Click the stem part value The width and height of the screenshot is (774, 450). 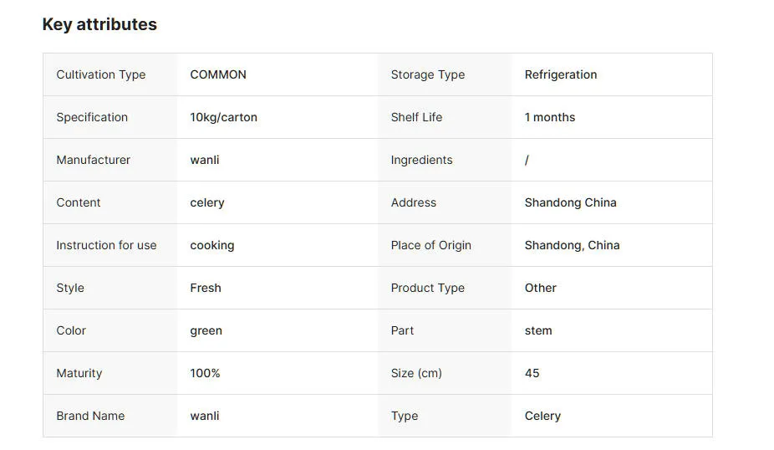pyautogui.click(x=537, y=330)
